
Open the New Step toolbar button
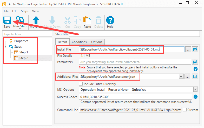(x=20, y=22)
